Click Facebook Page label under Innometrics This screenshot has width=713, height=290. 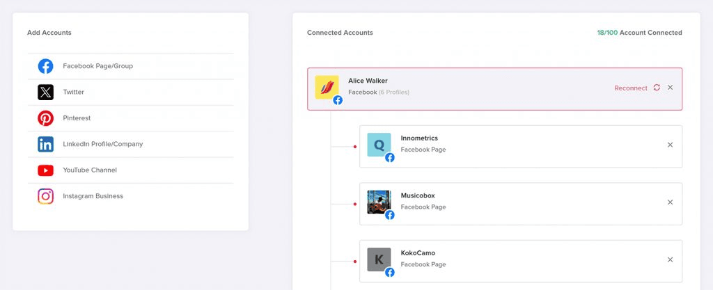click(423, 150)
